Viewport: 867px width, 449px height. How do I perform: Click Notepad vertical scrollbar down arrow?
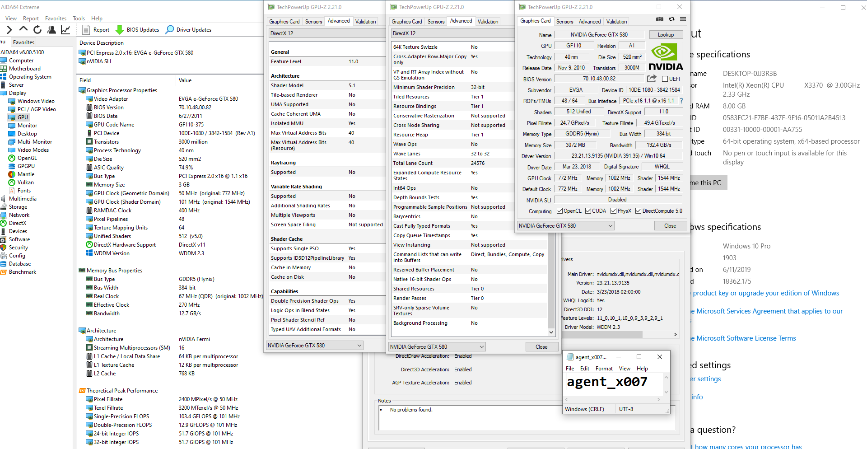(x=666, y=392)
